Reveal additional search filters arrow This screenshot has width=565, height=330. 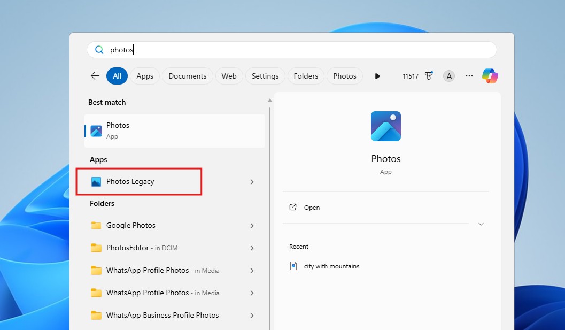click(377, 76)
